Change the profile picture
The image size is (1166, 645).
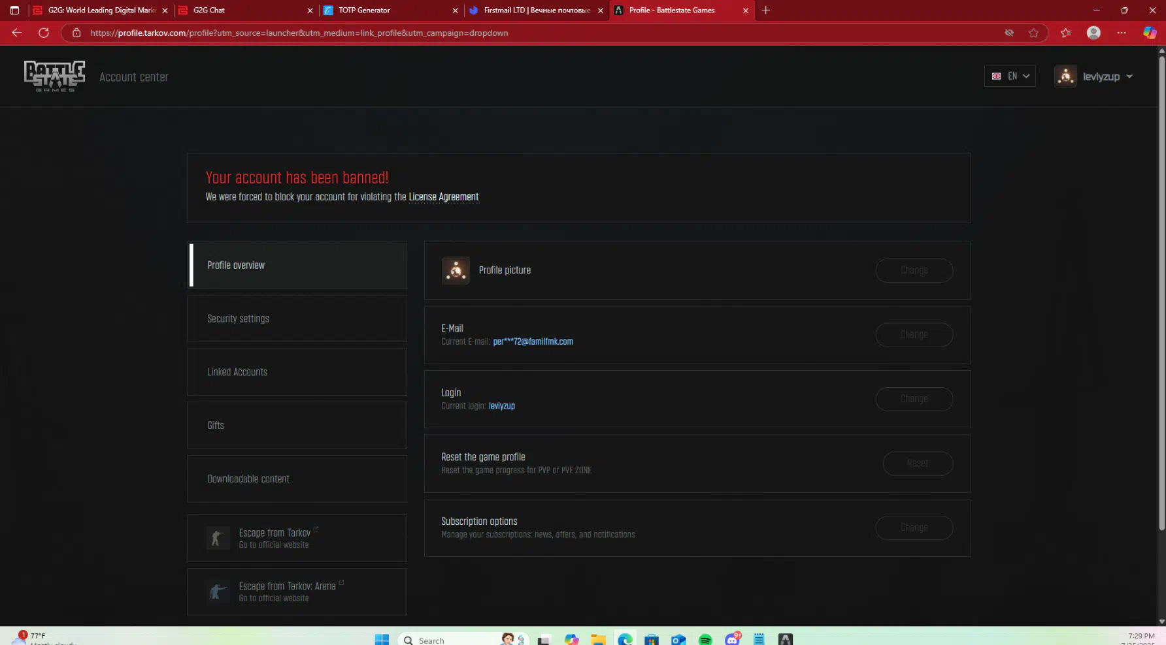click(x=914, y=270)
